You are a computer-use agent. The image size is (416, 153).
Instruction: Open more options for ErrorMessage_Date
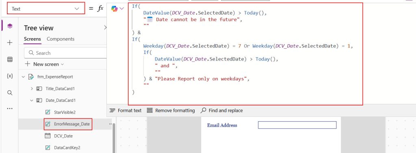tap(110, 124)
